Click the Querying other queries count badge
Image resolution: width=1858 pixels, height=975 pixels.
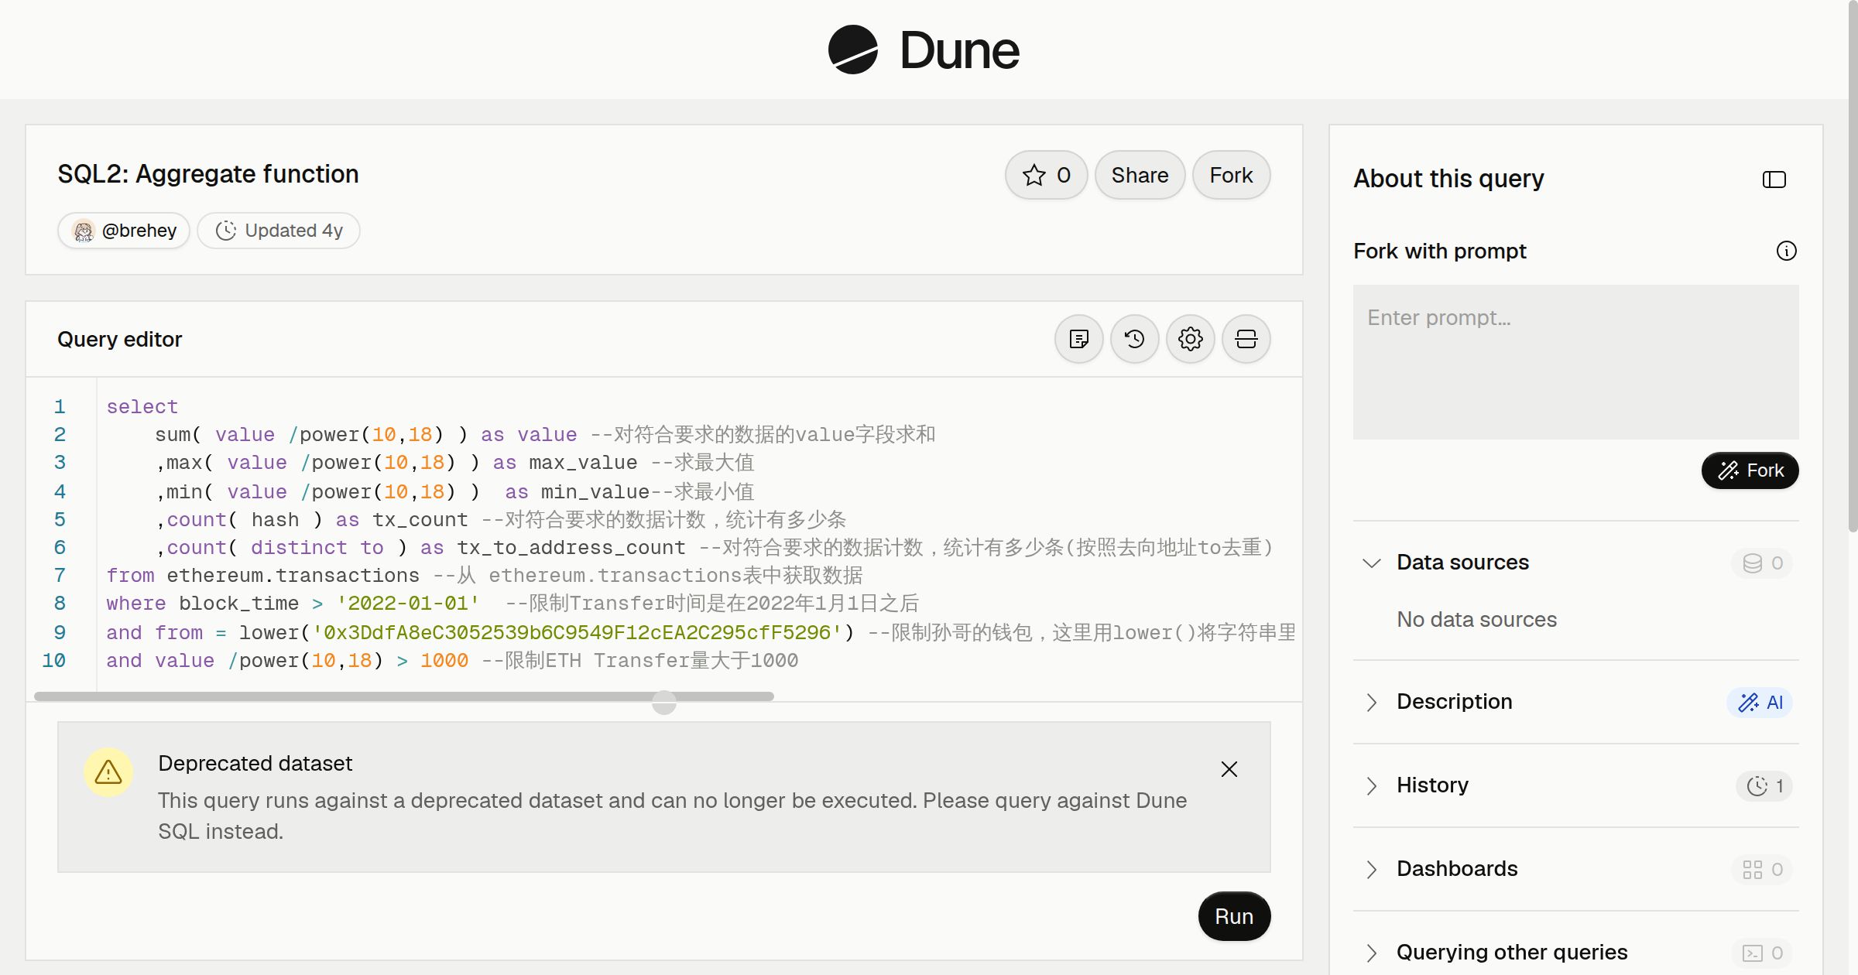click(x=1762, y=953)
